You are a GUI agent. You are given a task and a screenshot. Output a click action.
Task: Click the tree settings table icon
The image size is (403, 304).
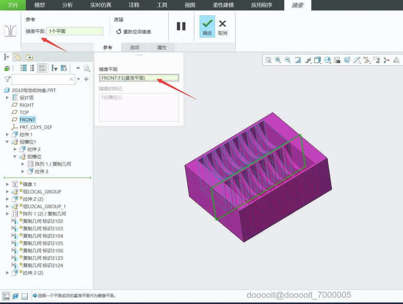pos(64,68)
